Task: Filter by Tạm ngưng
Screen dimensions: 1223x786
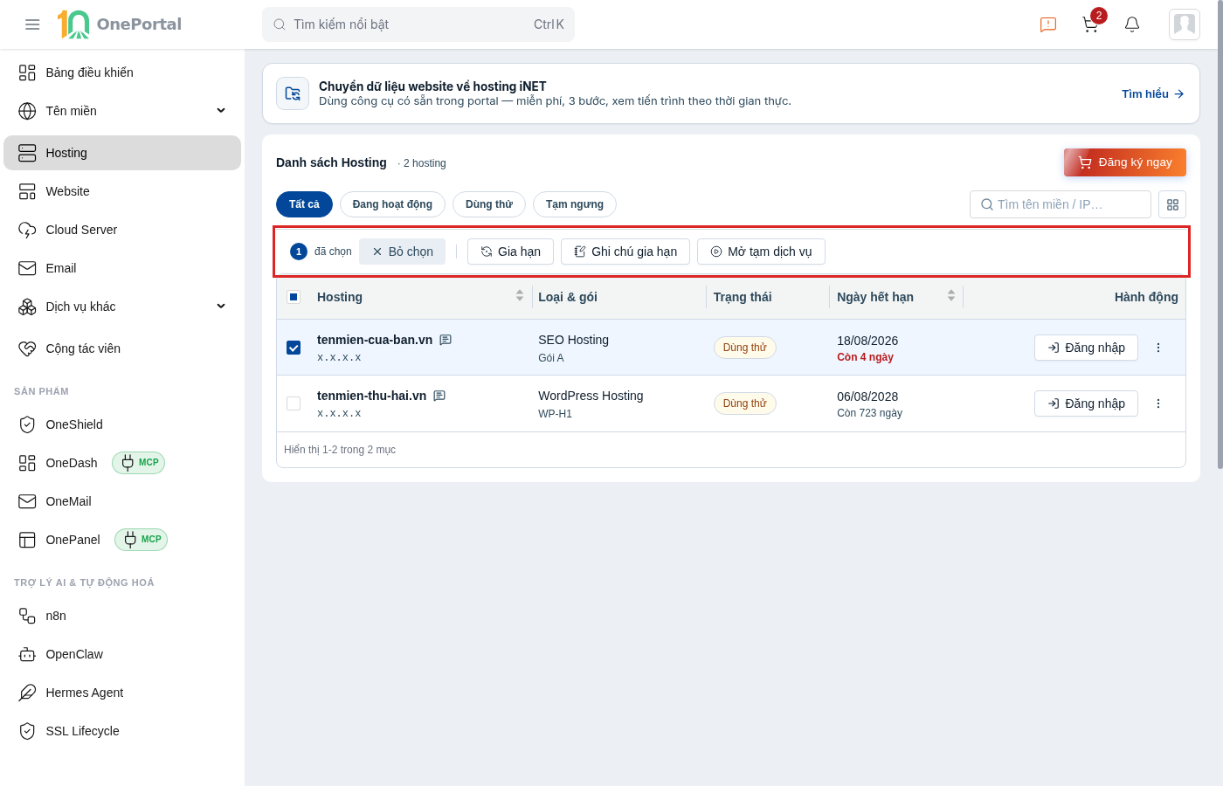Action: click(575, 204)
